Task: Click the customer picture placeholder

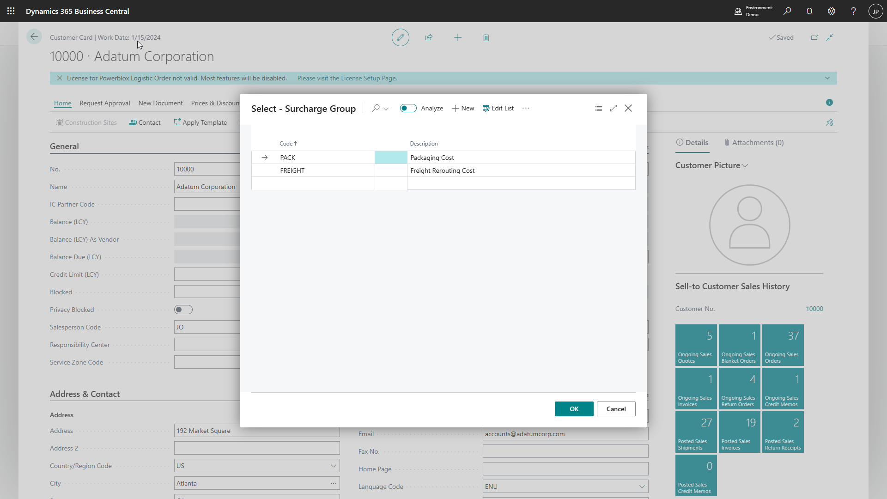Action: point(749,225)
